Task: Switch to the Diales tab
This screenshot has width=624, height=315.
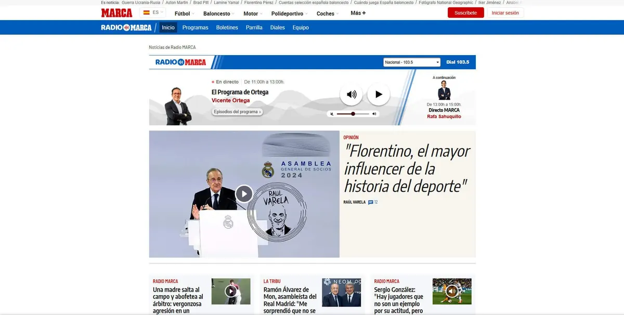Action: [278, 28]
